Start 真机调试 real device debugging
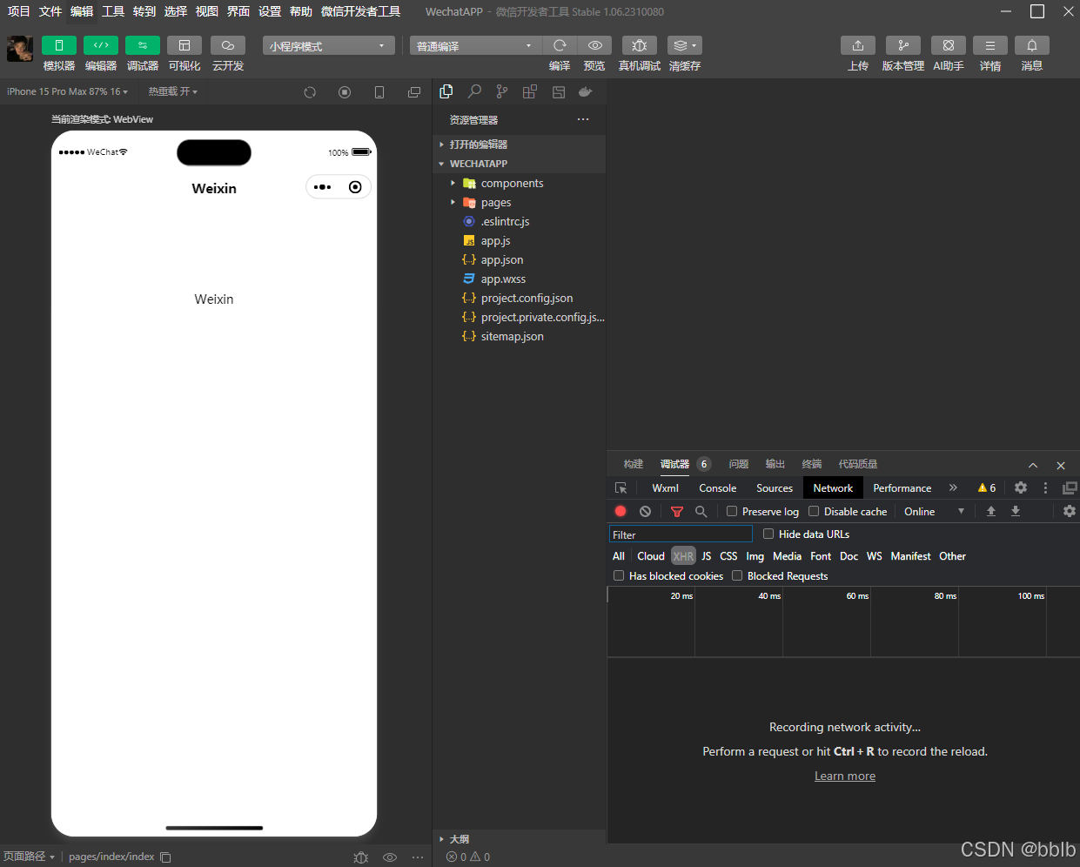 pyautogui.click(x=640, y=45)
